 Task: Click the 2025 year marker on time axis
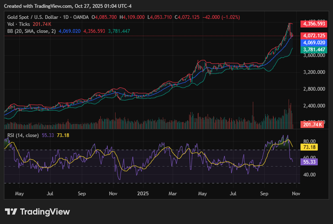143,192
